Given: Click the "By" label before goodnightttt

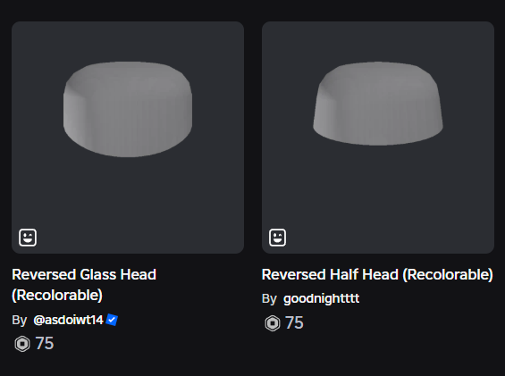Looking at the screenshot, I should tap(269, 299).
